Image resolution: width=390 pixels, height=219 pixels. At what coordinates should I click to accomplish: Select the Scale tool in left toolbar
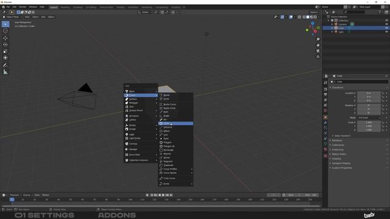click(x=5, y=51)
